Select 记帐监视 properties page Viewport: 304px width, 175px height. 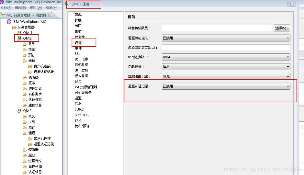tap(82, 76)
